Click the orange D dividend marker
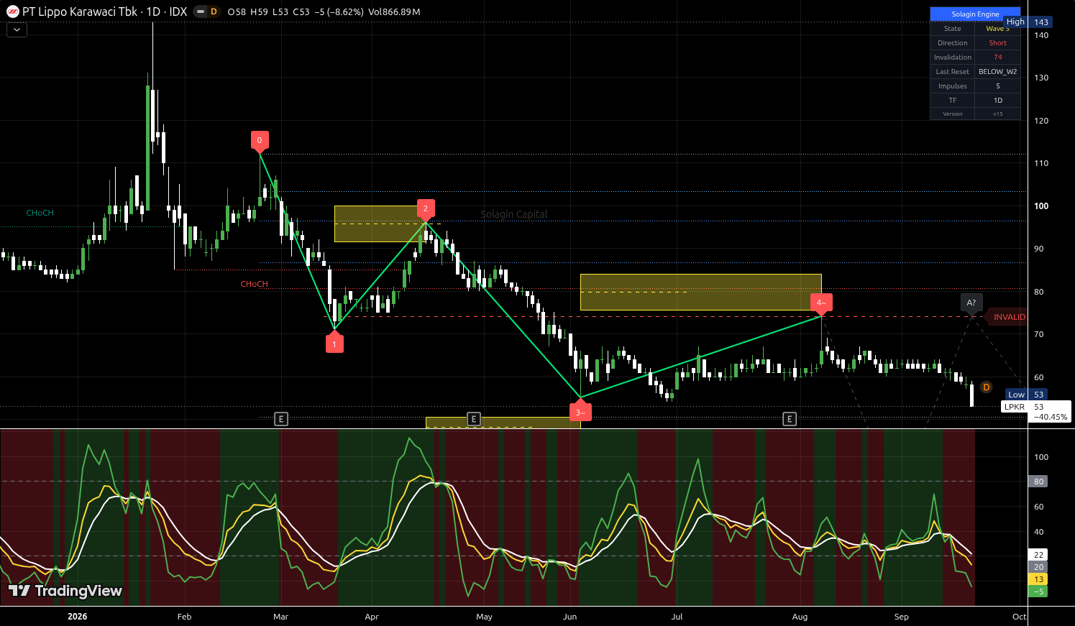The height and width of the screenshot is (626, 1075). pyautogui.click(x=987, y=387)
